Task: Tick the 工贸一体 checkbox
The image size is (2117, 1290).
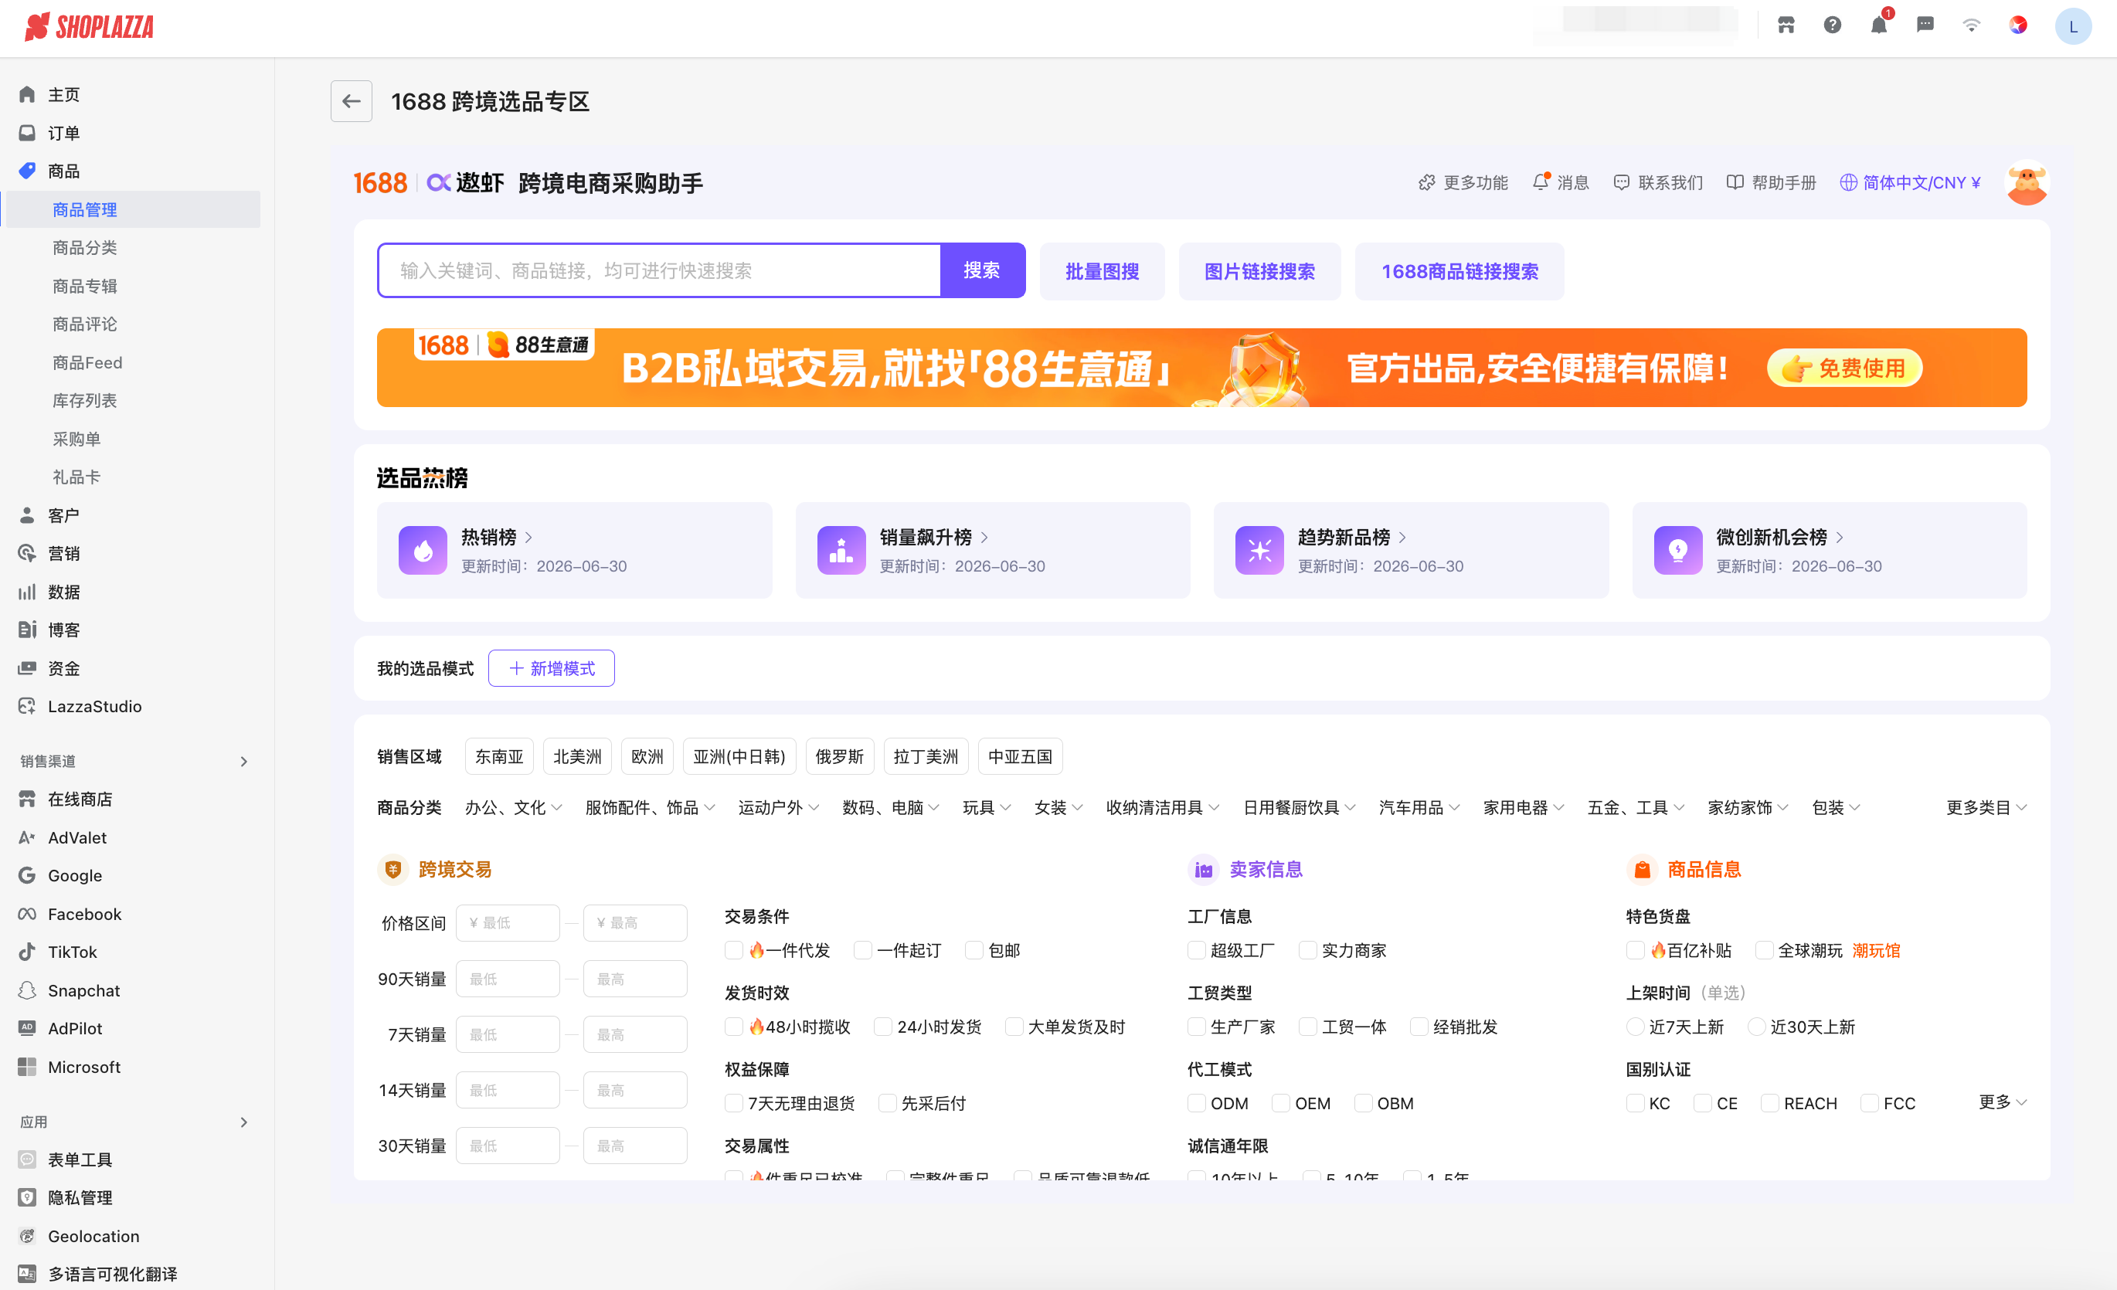Action: (1307, 1027)
